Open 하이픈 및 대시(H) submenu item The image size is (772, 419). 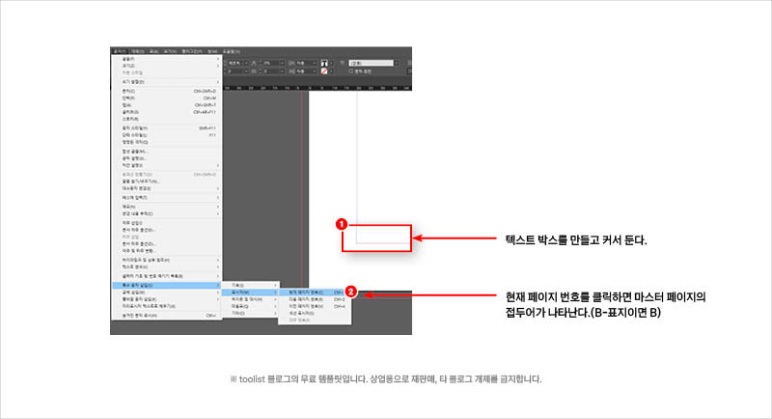coord(251,299)
